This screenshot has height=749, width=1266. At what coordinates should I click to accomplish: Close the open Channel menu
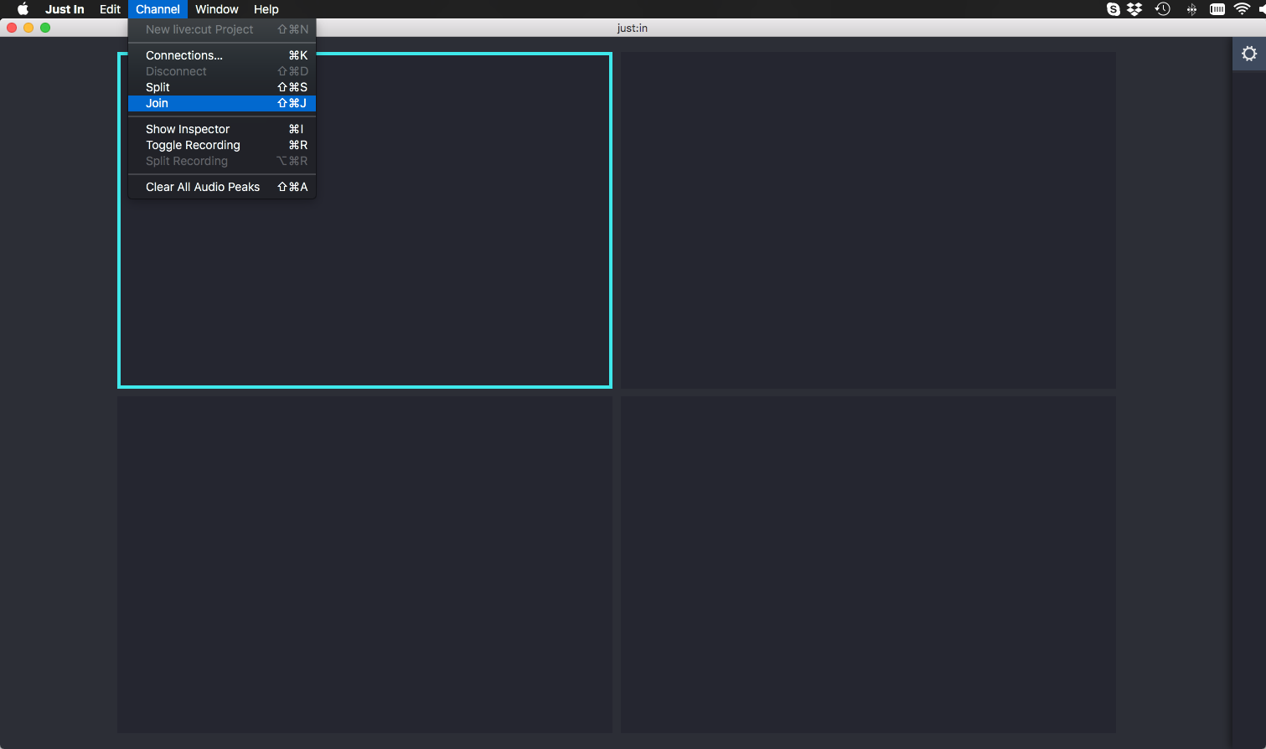[158, 9]
